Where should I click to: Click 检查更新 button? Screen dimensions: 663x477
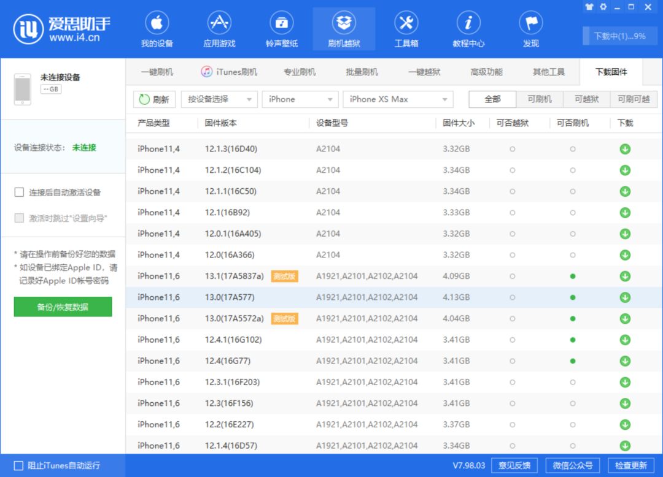(631, 465)
